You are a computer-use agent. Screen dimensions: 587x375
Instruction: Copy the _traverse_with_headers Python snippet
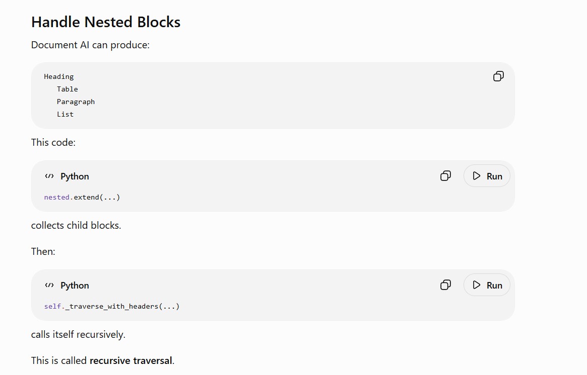pyautogui.click(x=445, y=285)
